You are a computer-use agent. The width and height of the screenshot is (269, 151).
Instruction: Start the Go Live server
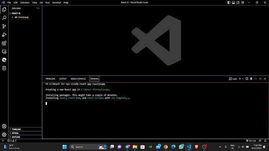[x=251, y=141]
